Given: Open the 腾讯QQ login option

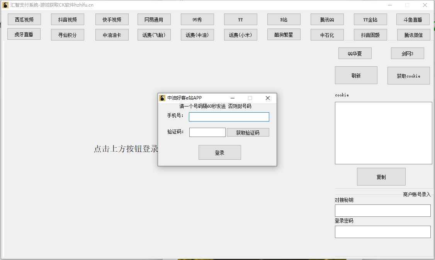Looking at the screenshot, I should pyautogui.click(x=327, y=19).
